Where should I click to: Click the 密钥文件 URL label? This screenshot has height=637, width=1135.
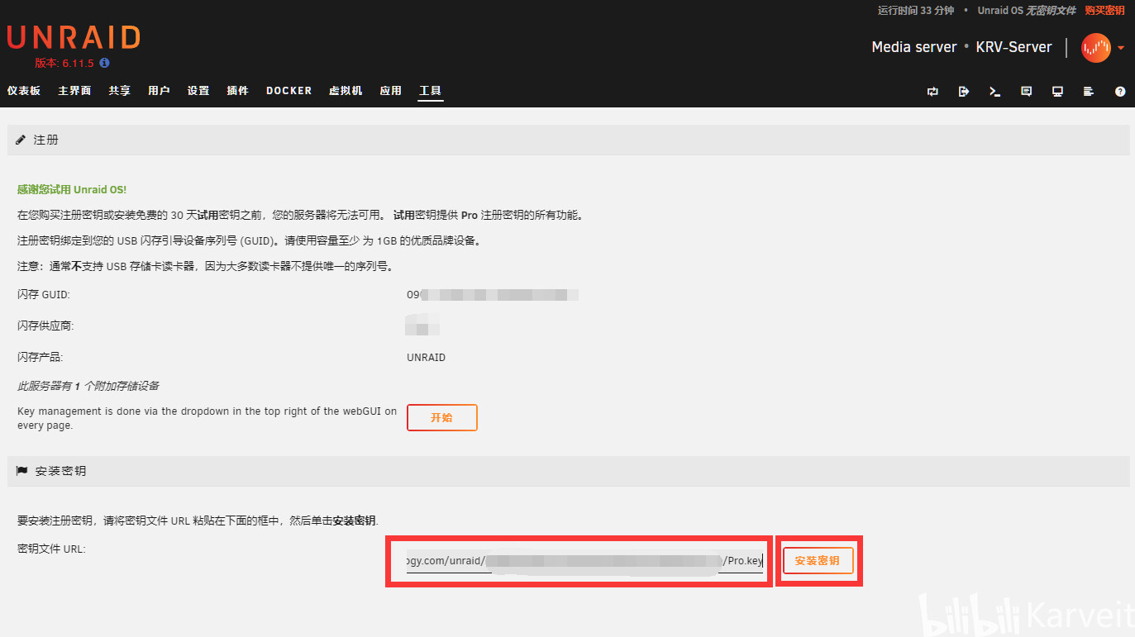pos(51,549)
